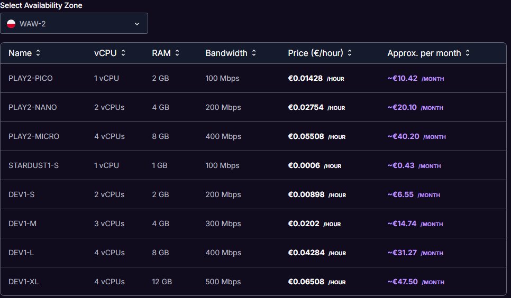Click the 500 Mbps bandwidth value
This screenshot has width=511, height=298.
click(223, 282)
